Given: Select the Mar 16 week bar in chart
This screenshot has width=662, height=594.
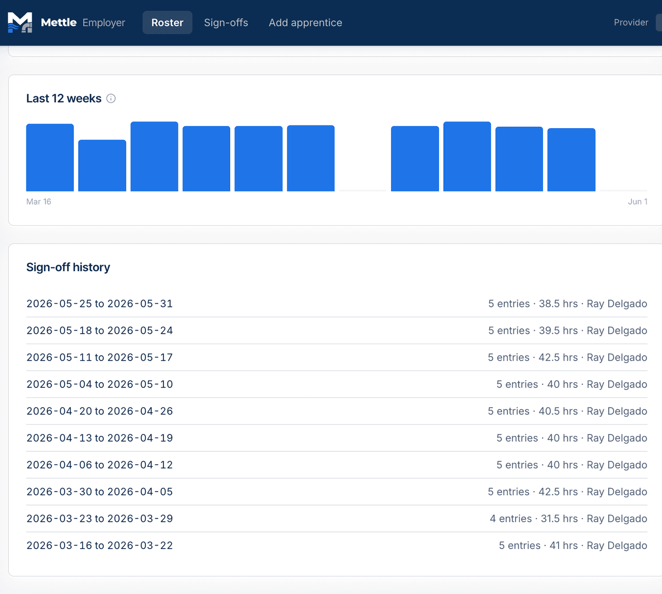Looking at the screenshot, I should coord(50,158).
